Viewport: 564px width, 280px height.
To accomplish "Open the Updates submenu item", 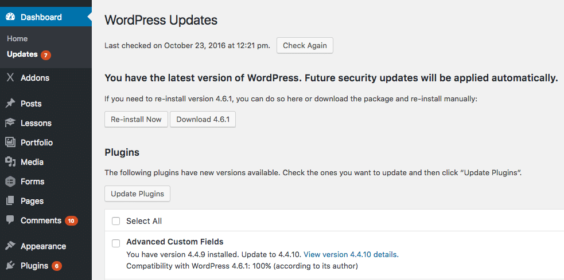I will point(22,54).
